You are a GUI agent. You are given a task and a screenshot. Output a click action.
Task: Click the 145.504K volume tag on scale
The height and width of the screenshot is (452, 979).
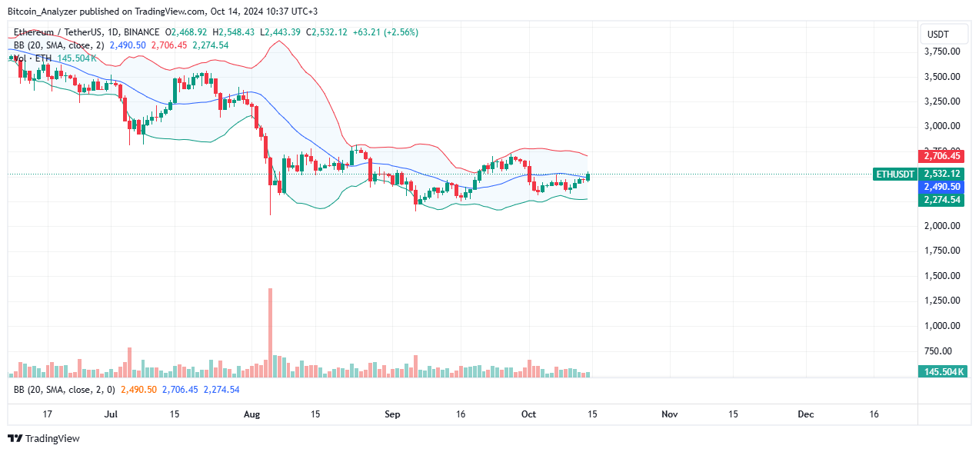pos(943,372)
